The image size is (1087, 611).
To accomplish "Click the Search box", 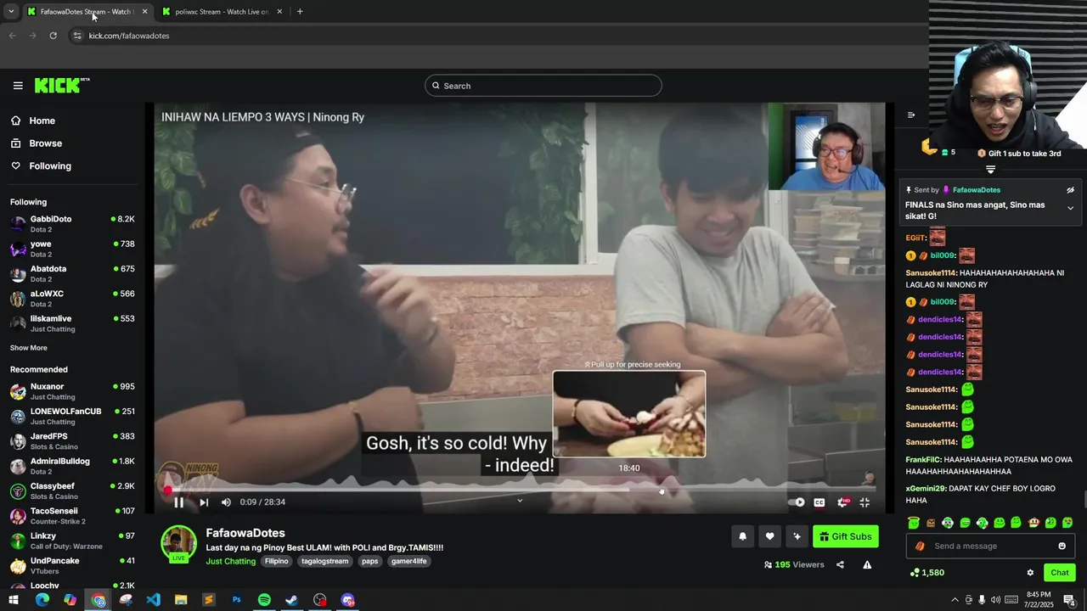I will 543,86.
